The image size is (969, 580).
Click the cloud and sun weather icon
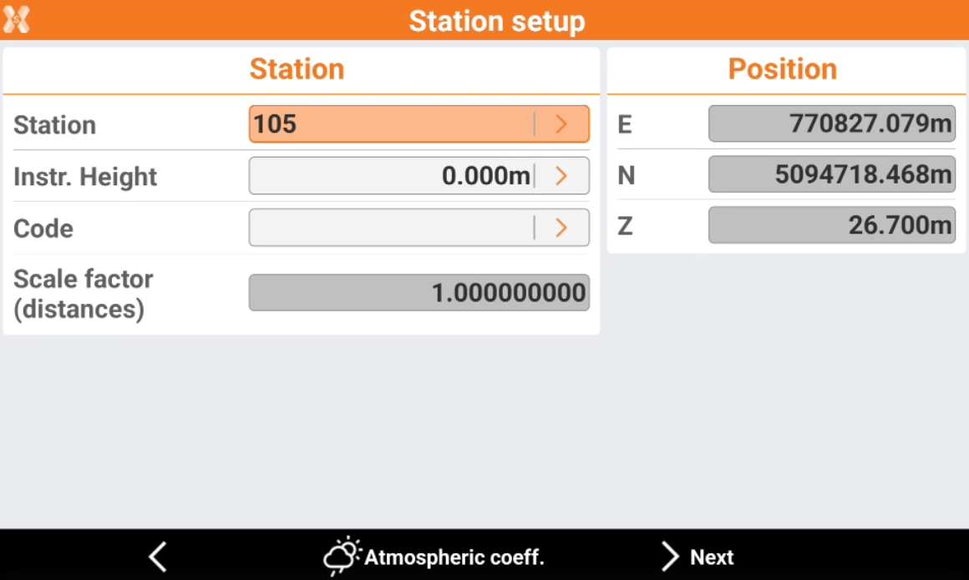coord(342,556)
